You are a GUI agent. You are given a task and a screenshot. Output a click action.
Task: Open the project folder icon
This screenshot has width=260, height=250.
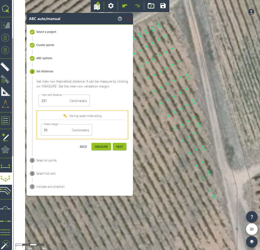point(151,6)
